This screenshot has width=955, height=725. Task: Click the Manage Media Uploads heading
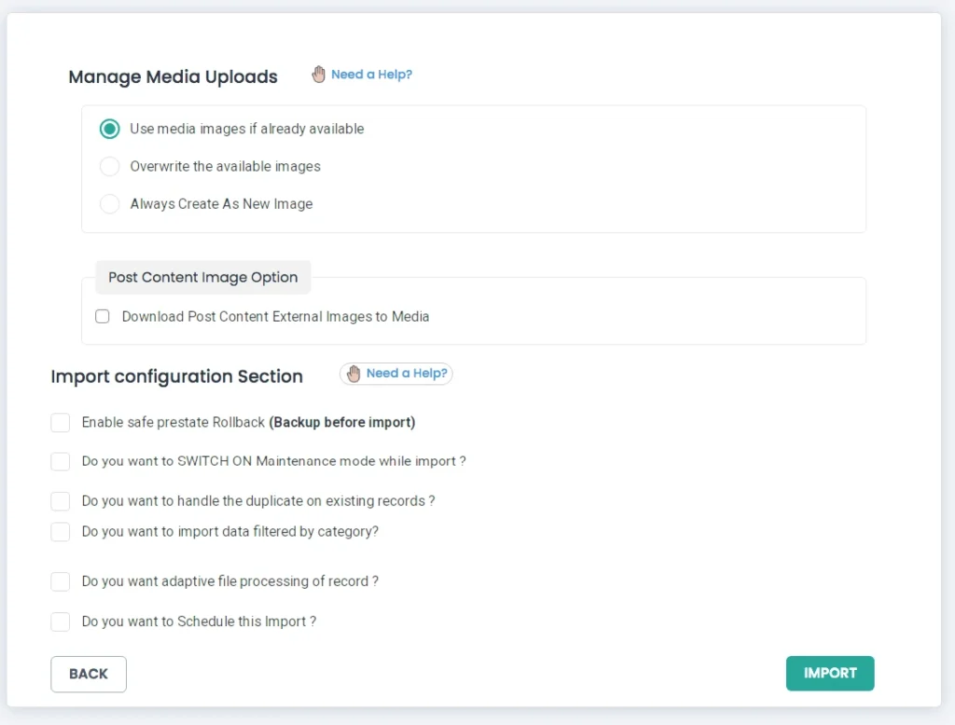coord(173,77)
